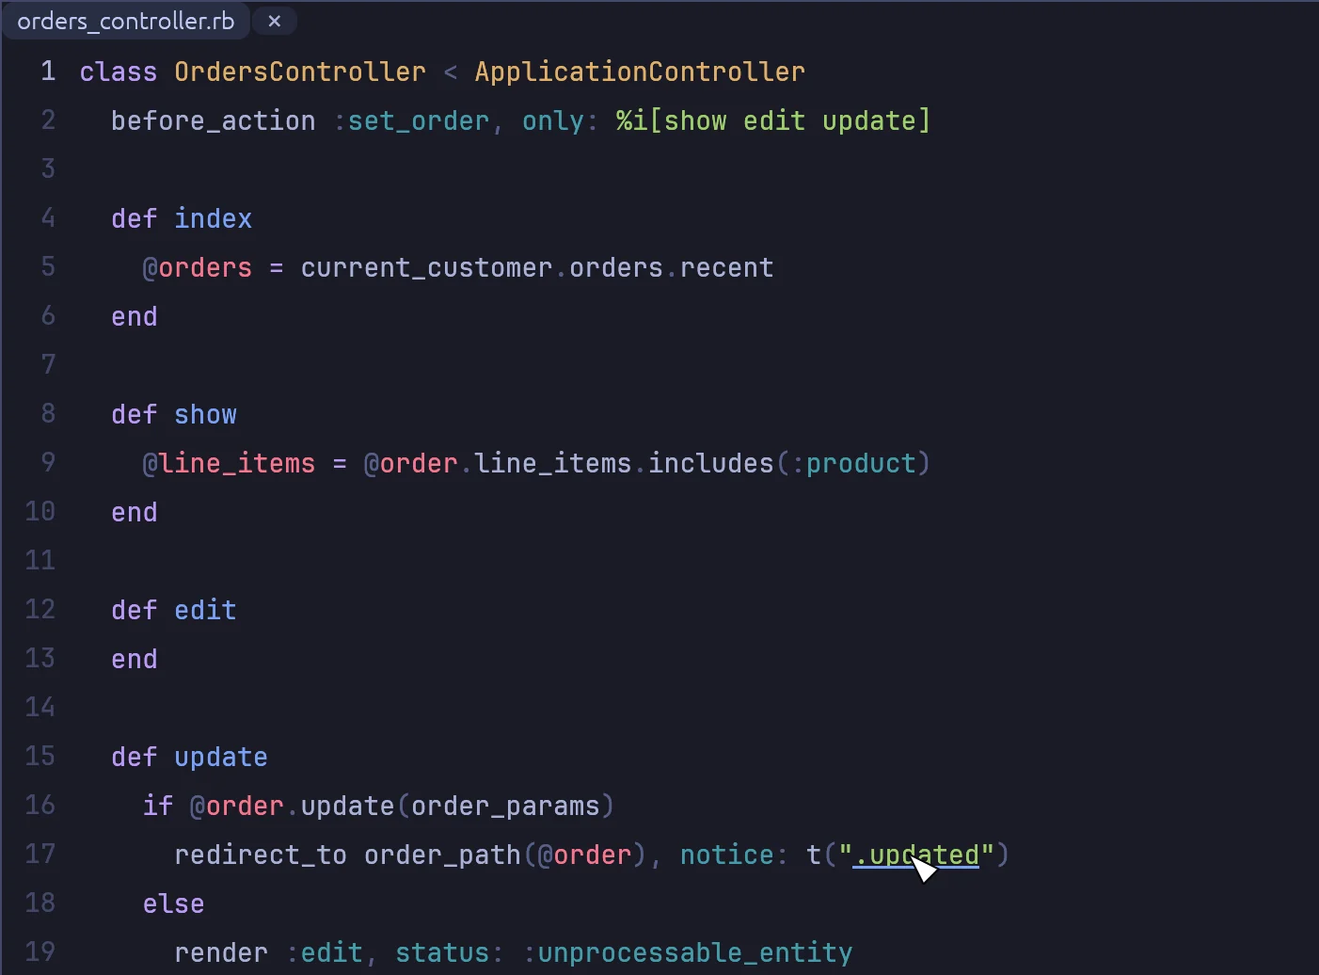Click order_params argument on line 16

click(505, 806)
